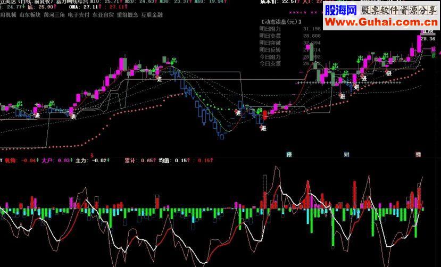Image resolution: width=441 pixels, height=267 pixels.
Task: Click the 大户: 0.03 indicator readout
Action: click(x=57, y=161)
